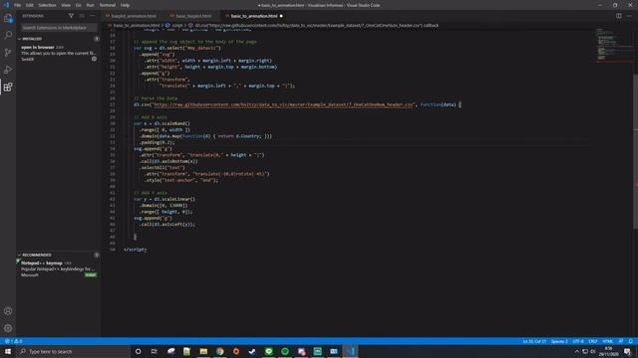Open the CSV dataset URL in code
Viewport: 638px width, 358px height.
tap(283, 104)
